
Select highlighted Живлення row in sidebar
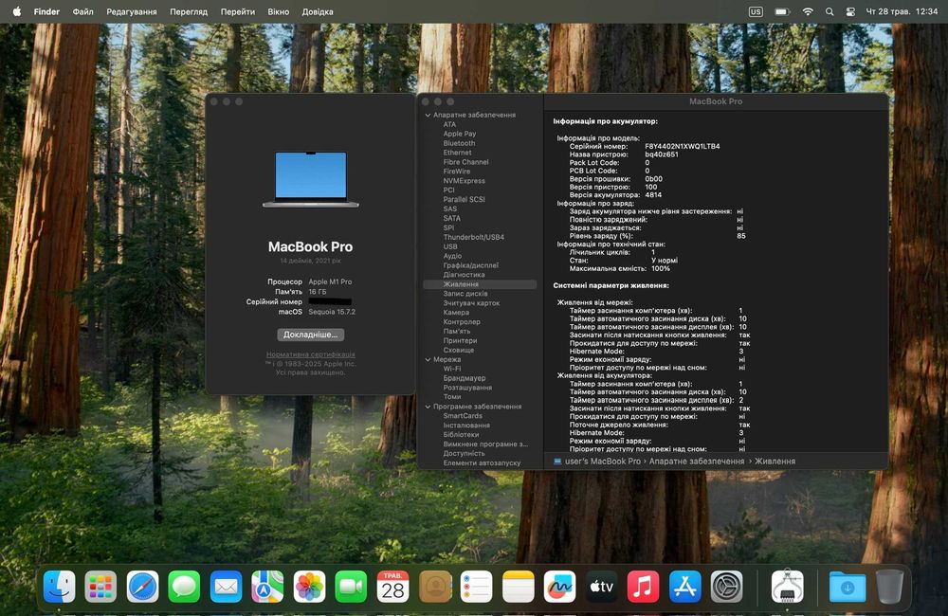pyautogui.click(x=480, y=284)
